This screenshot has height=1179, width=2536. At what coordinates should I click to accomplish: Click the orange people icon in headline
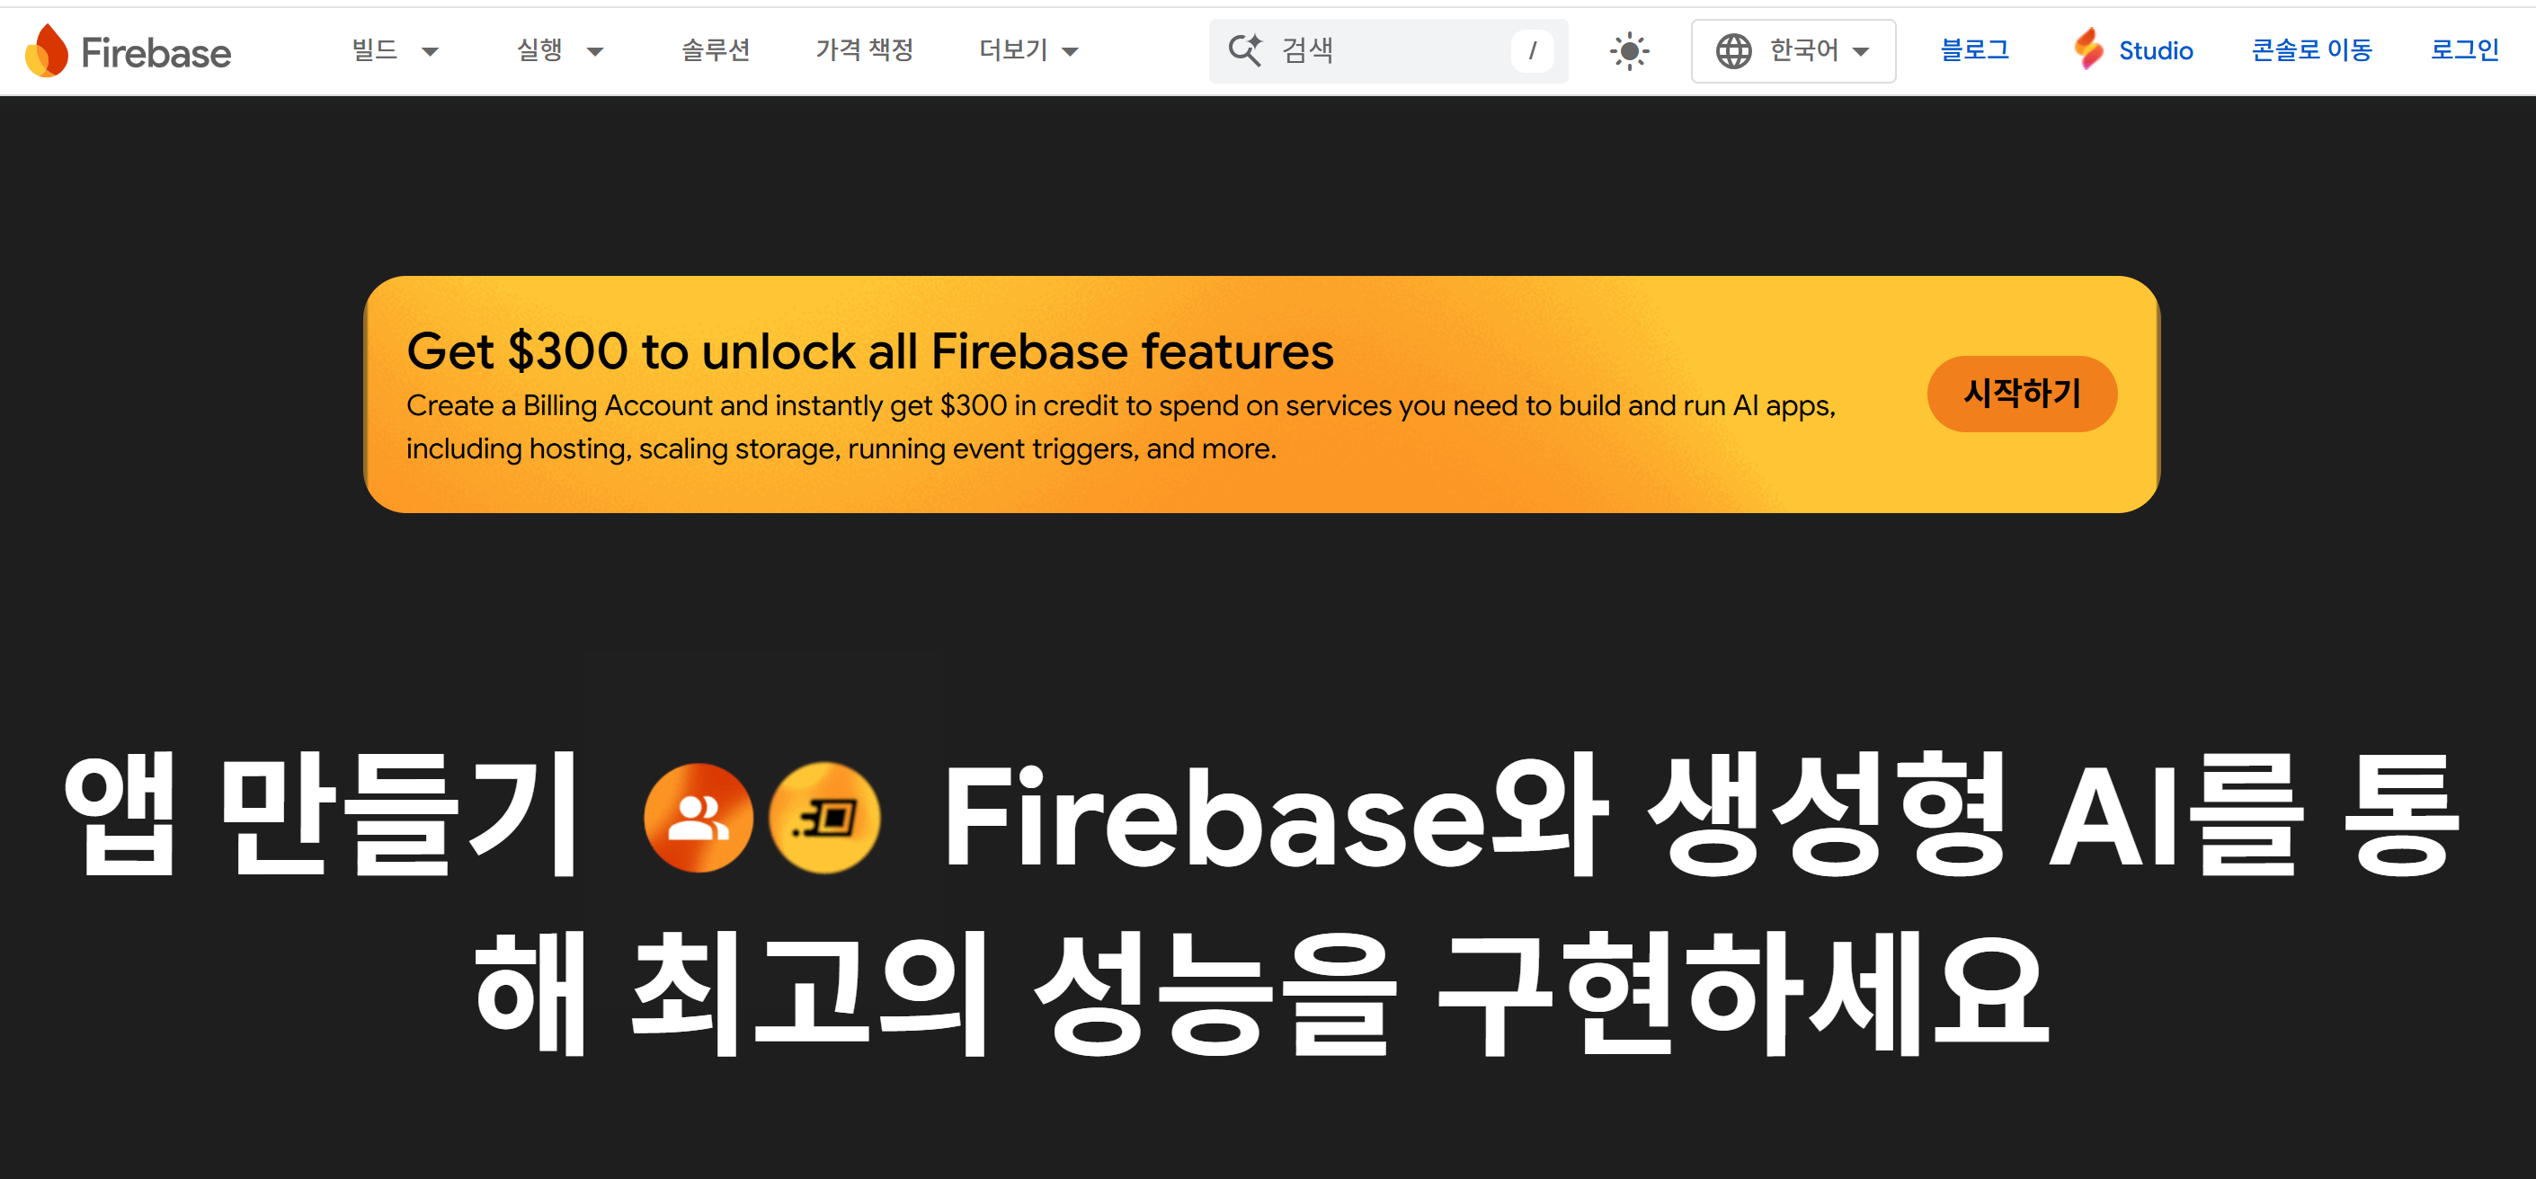click(698, 817)
